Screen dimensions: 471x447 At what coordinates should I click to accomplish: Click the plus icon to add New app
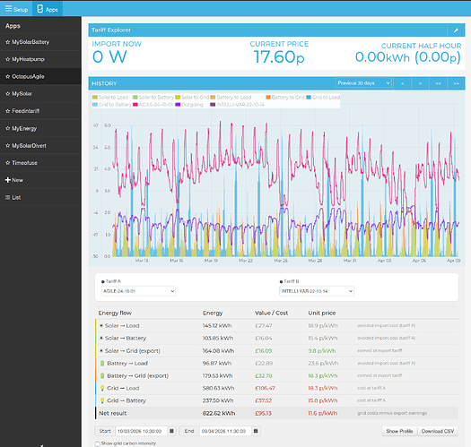click(8, 180)
